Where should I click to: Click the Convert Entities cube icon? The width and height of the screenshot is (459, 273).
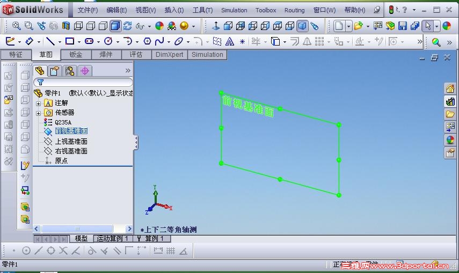275,41
